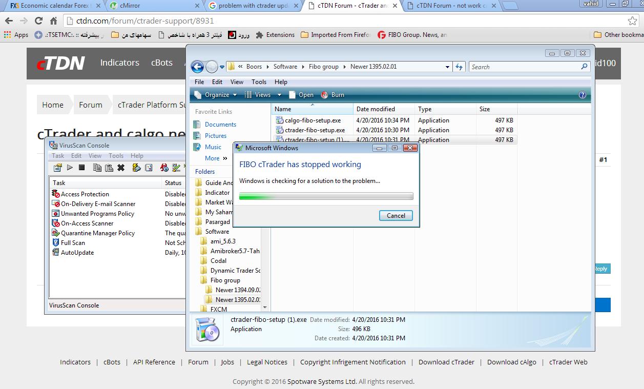This screenshot has width=644, height=389.
Task: Open recent pages dropdown beside Forward button
Action: 222,67
